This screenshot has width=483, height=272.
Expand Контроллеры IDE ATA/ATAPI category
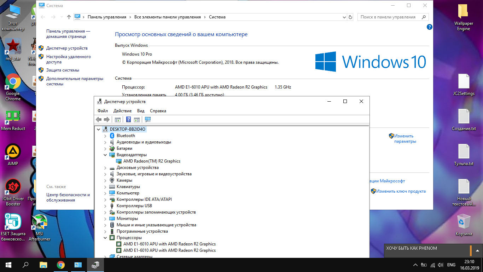105,199
